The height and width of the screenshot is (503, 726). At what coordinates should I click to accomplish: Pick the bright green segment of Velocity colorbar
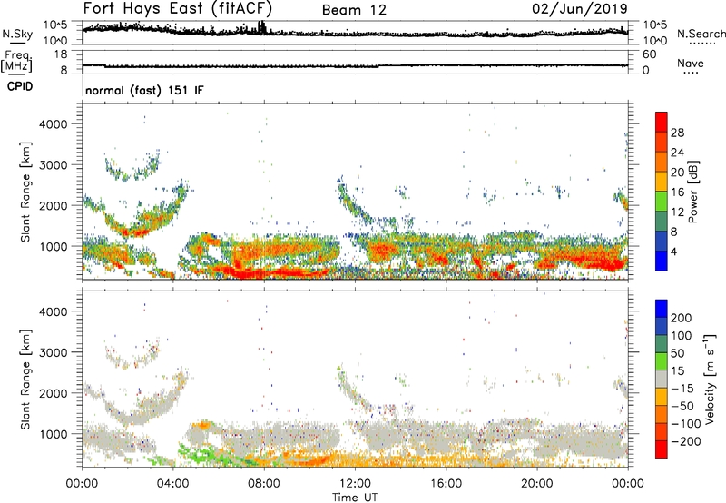pos(662,361)
